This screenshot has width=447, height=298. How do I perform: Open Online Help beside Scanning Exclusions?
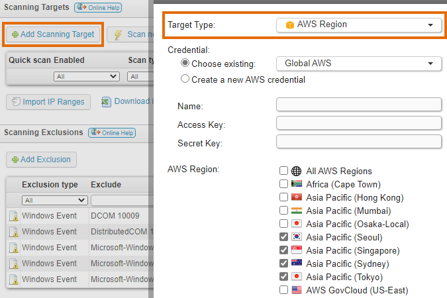click(x=112, y=132)
